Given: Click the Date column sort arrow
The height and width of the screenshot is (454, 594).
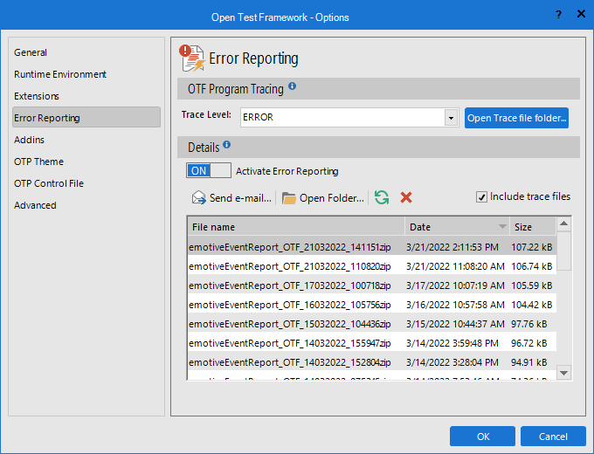Looking at the screenshot, I should 502,226.
